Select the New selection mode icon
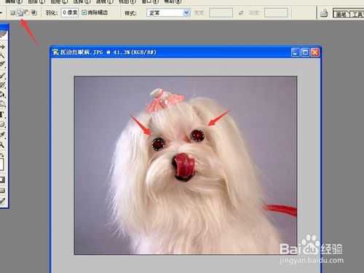364x273 pixels. (13, 12)
